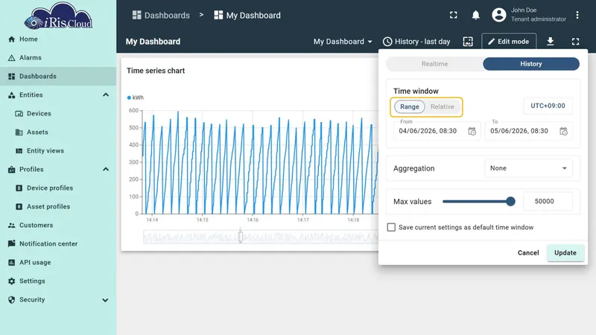Screen dimensions: 596x335
Task: Click the To date input field
Action: click(528, 131)
